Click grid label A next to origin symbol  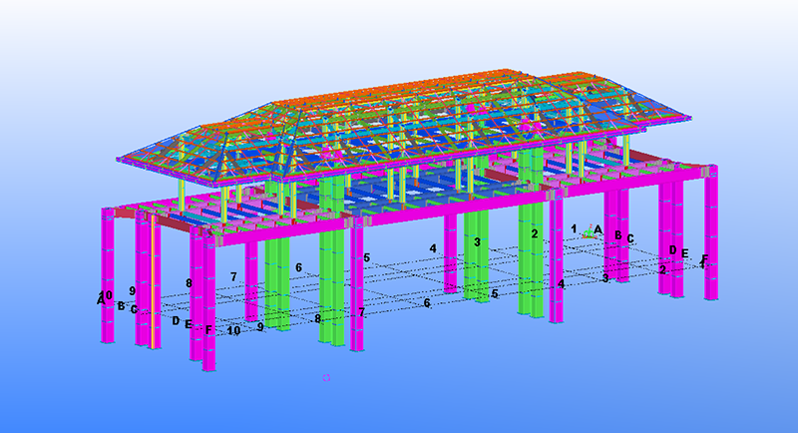(x=598, y=229)
